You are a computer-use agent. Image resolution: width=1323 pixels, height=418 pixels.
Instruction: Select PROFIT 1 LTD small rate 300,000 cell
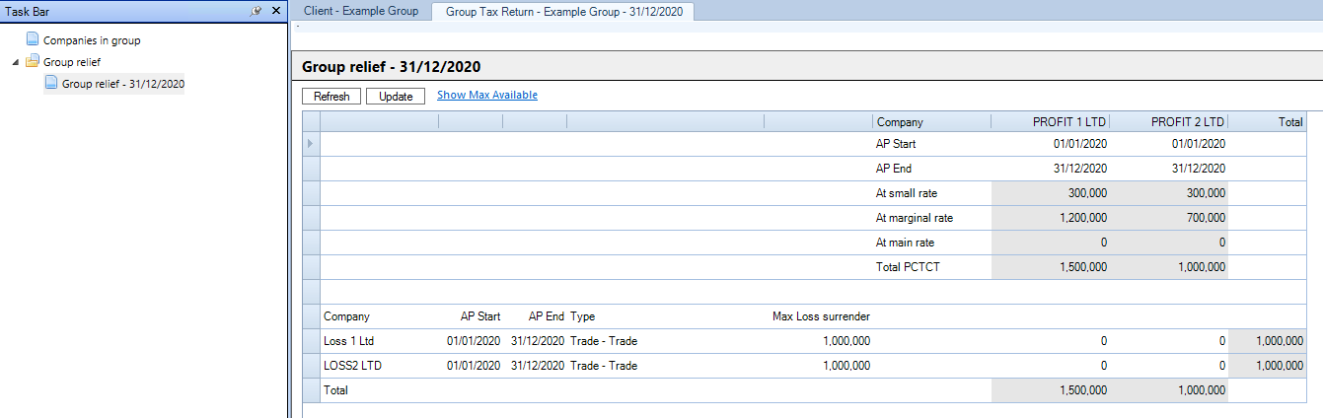[1051, 193]
